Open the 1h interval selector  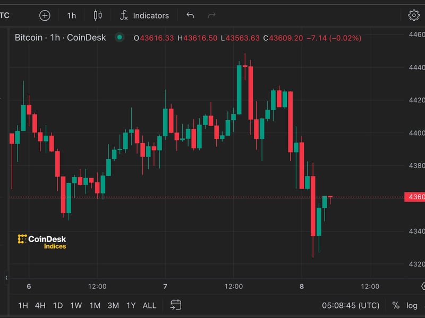click(x=71, y=15)
